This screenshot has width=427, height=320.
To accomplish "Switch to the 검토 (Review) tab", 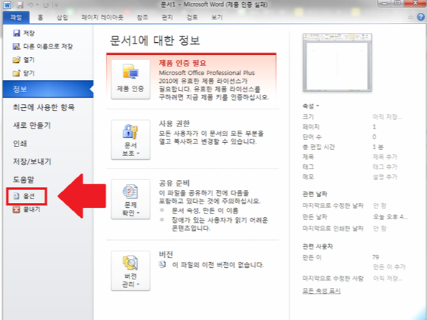I will point(192,18).
